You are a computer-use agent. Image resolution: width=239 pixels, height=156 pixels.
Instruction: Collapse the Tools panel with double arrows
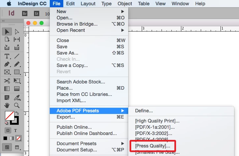(3, 21)
